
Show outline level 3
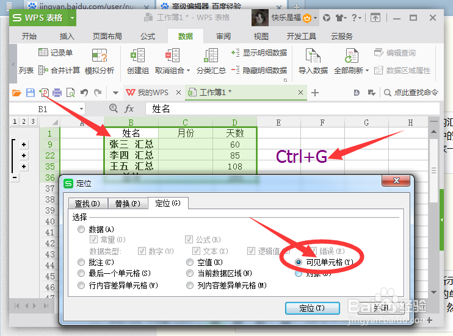tap(33, 121)
